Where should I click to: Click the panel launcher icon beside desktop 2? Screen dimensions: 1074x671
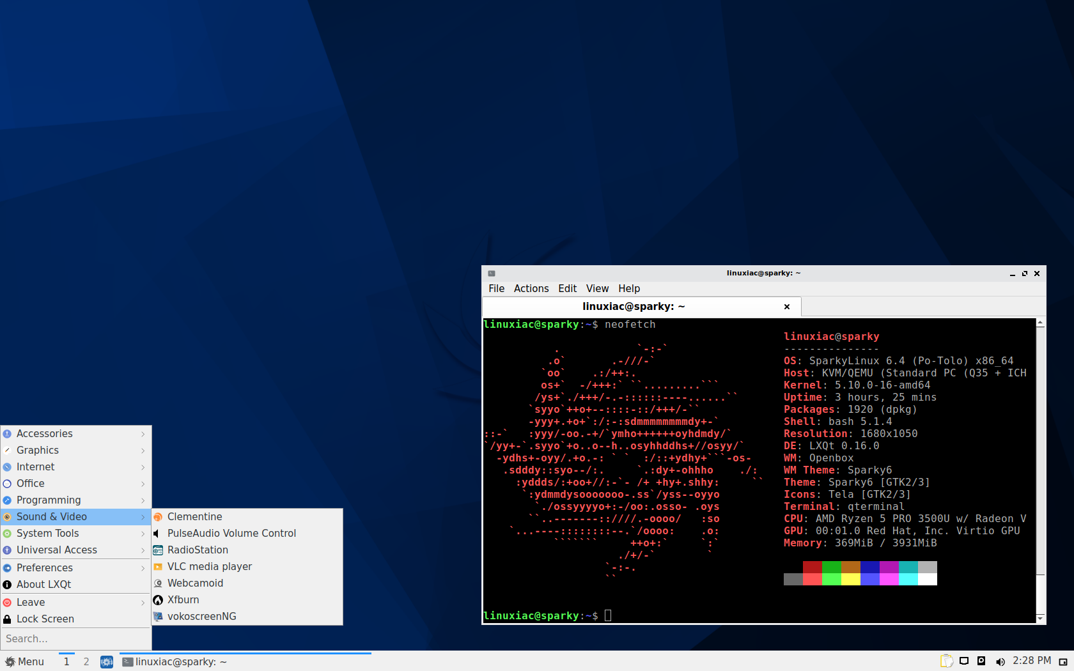pos(107,662)
